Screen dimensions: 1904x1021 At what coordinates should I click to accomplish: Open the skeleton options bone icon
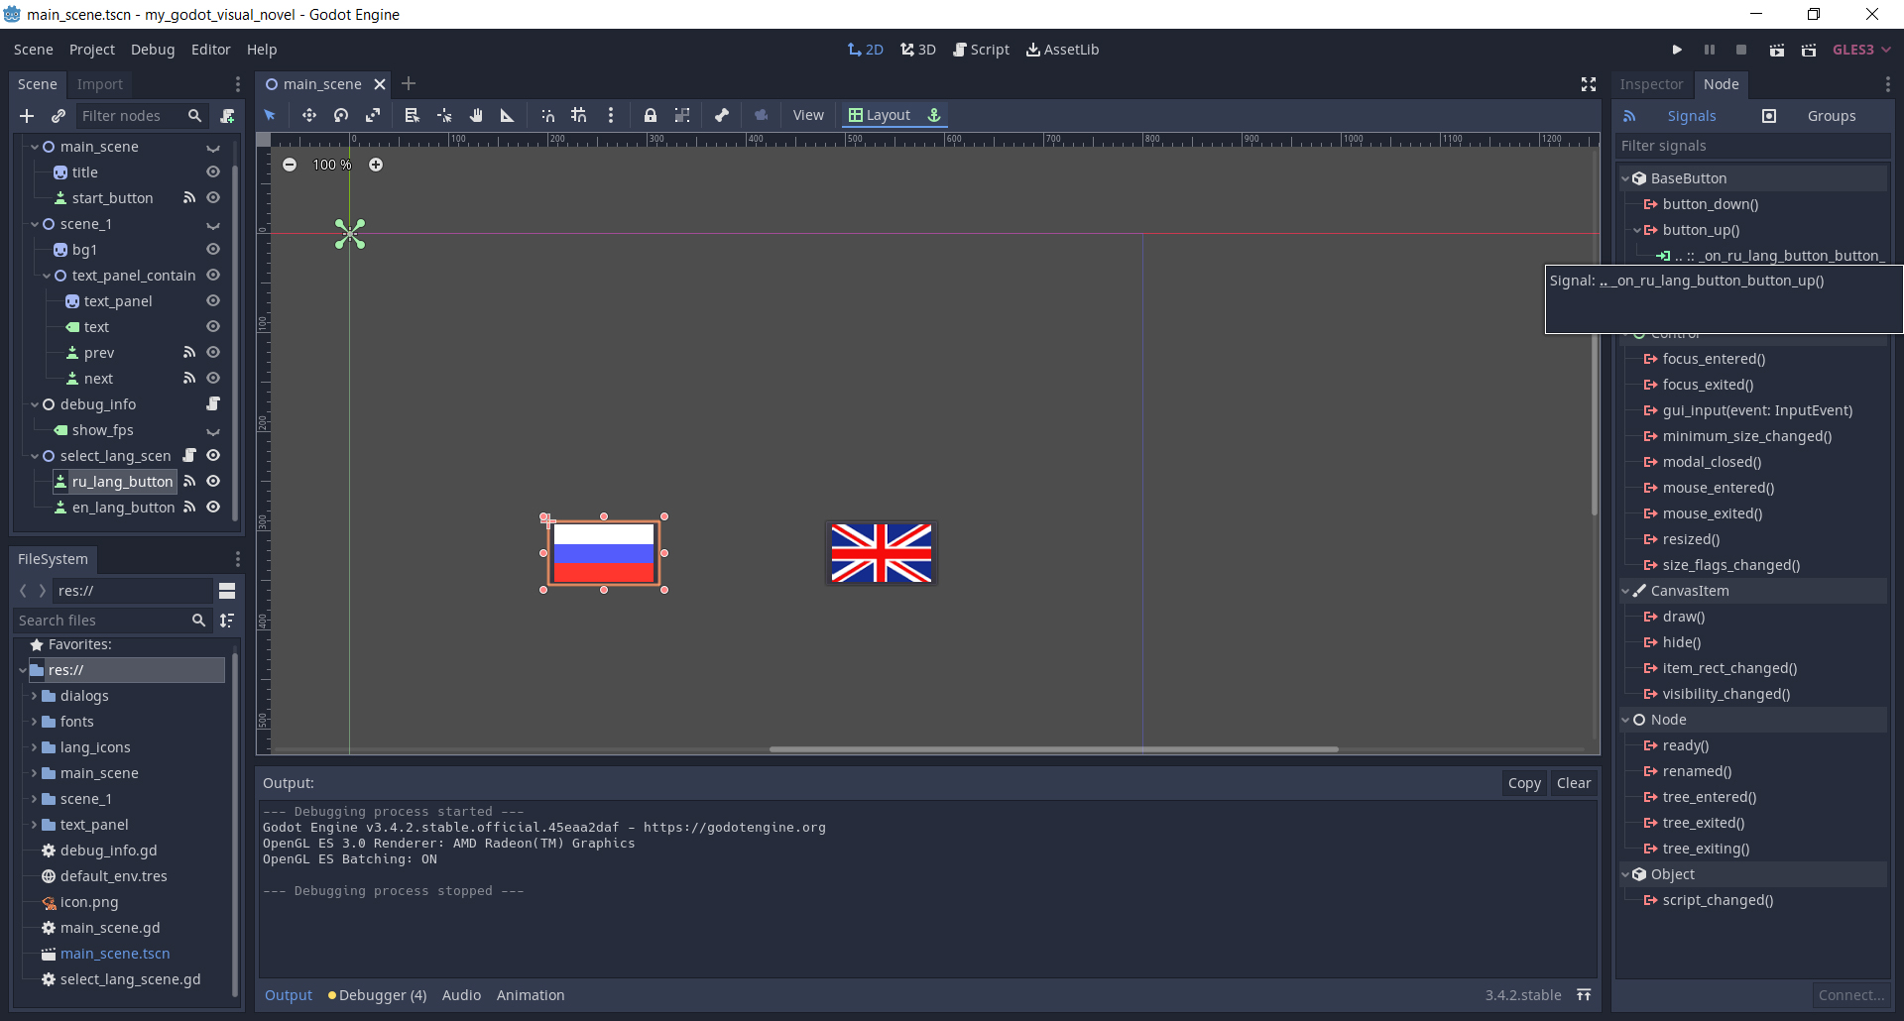point(722,115)
